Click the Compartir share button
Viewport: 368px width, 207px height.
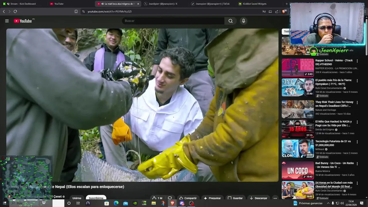pyautogui.click(x=188, y=198)
